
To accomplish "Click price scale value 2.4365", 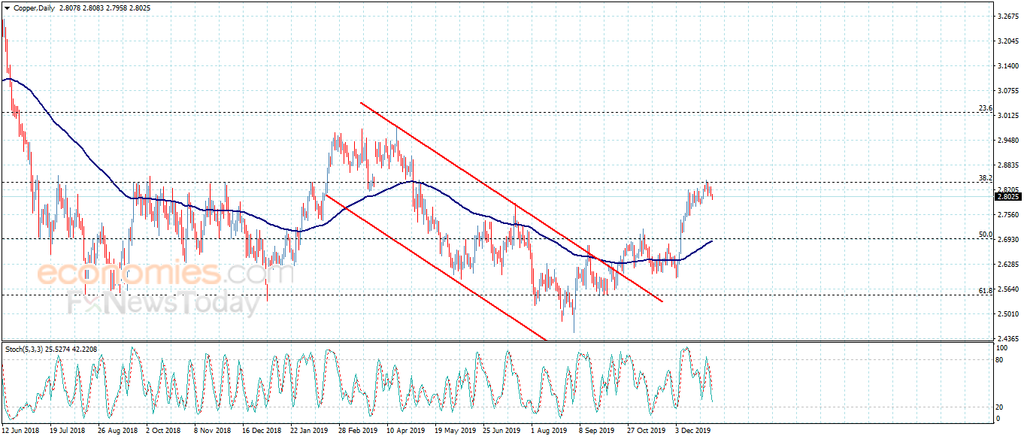I will click(x=1007, y=339).
